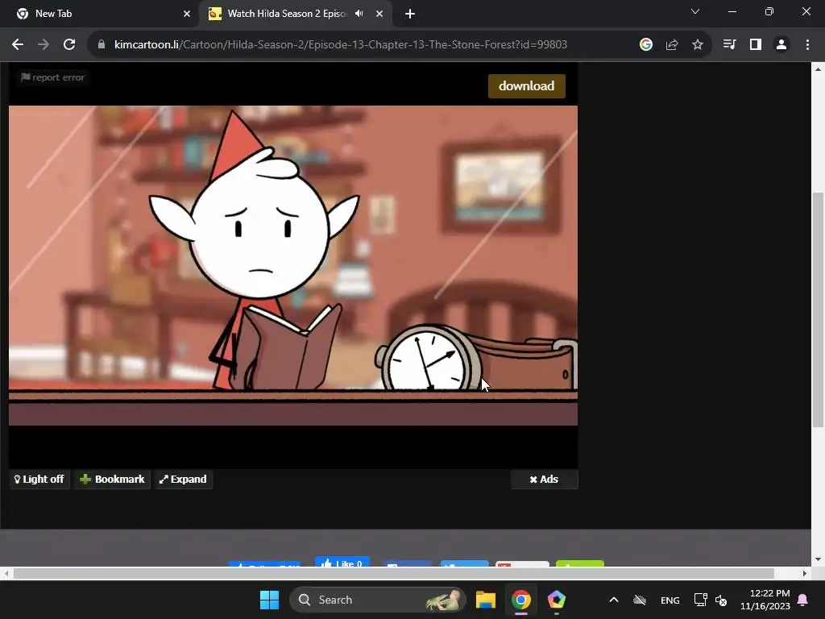Close the New Tab tab
The image size is (825, 619).
click(187, 14)
